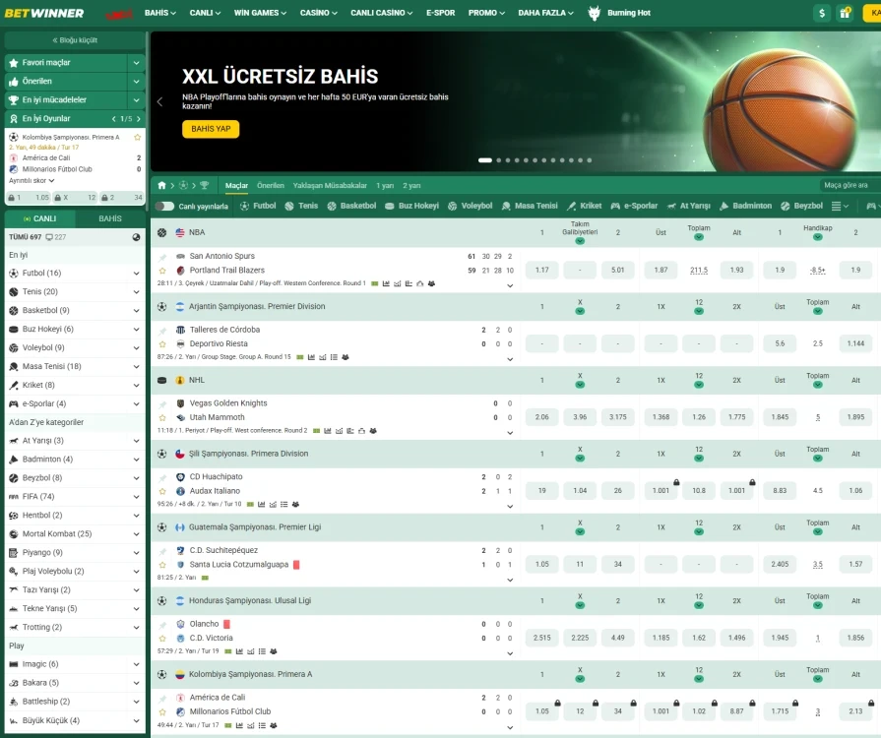The image size is (881, 738).
Task: Collapse block with Bloğu küçült
Action: pyautogui.click(x=75, y=40)
